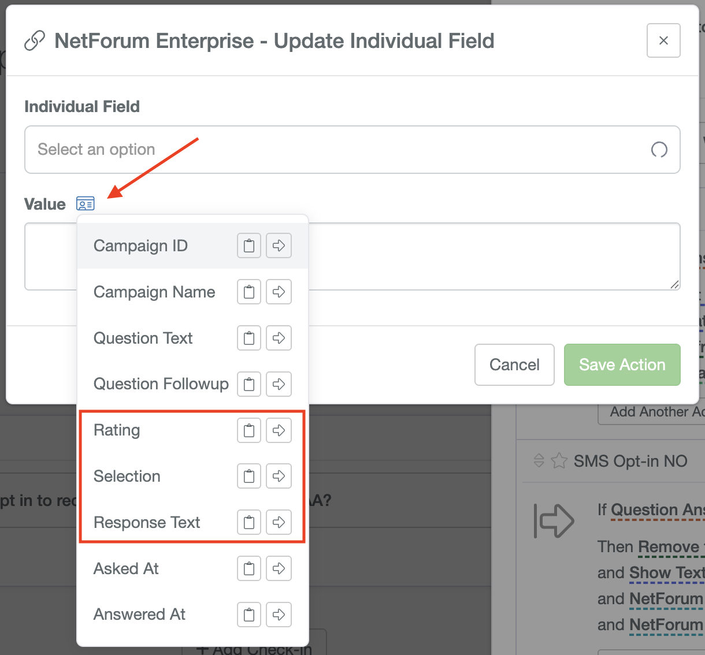Copy Response Text to clipboard

pos(249,522)
